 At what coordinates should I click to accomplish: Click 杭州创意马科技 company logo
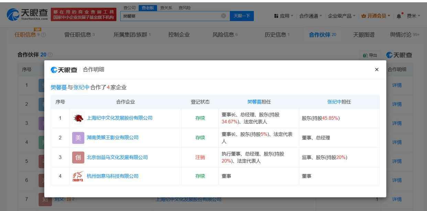pyautogui.click(x=78, y=176)
